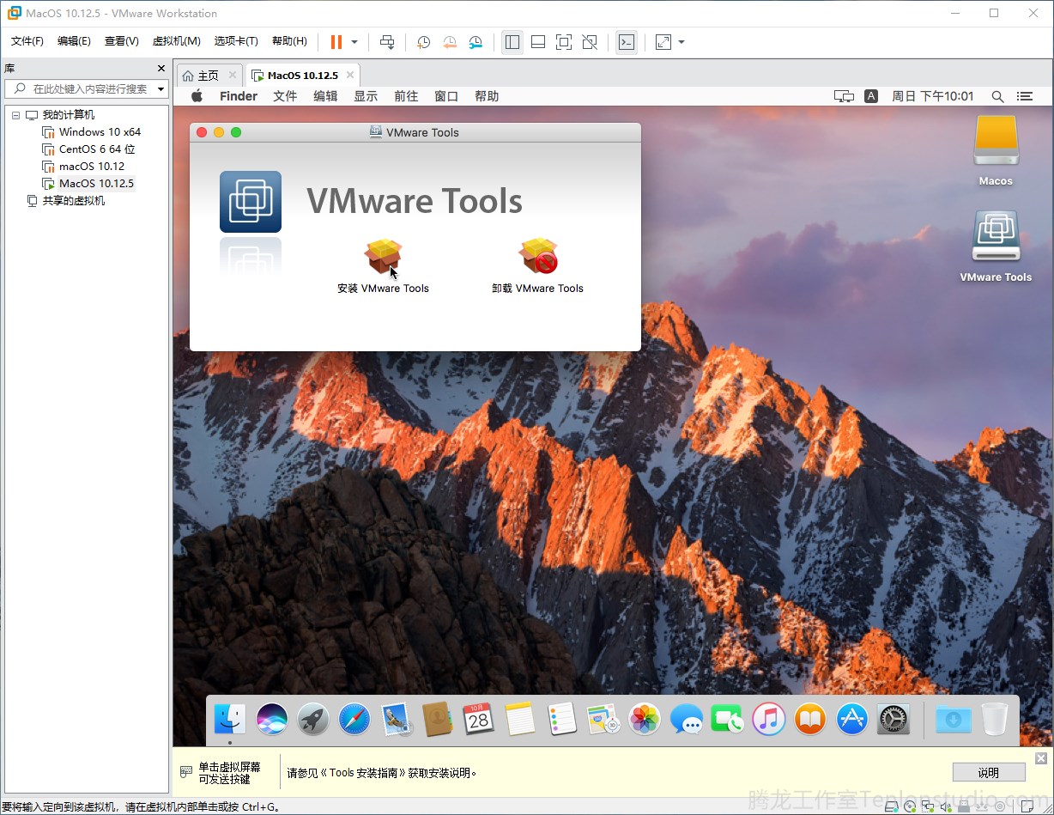The image size is (1054, 815).
Task: Open Spotlight search
Action: [997, 96]
